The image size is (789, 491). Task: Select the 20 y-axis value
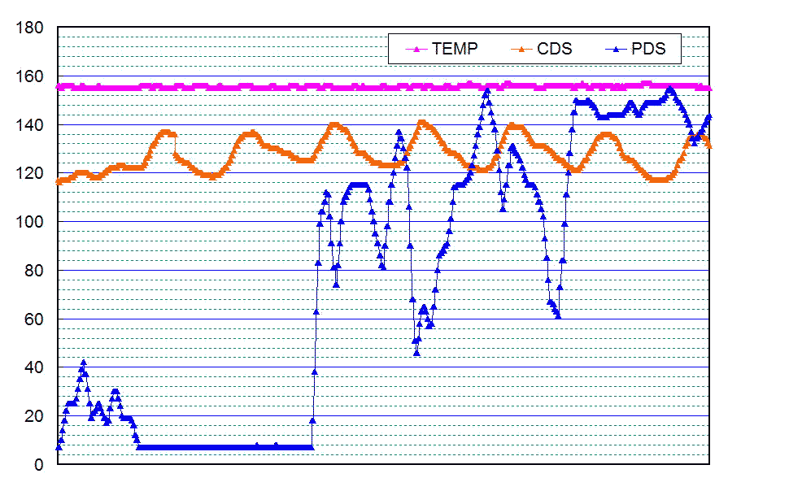tap(34, 416)
